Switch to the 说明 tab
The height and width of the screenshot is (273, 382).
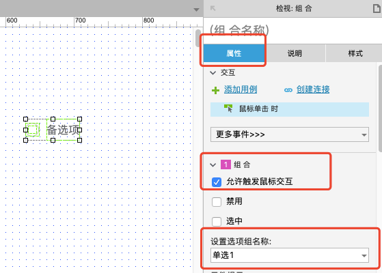click(295, 53)
